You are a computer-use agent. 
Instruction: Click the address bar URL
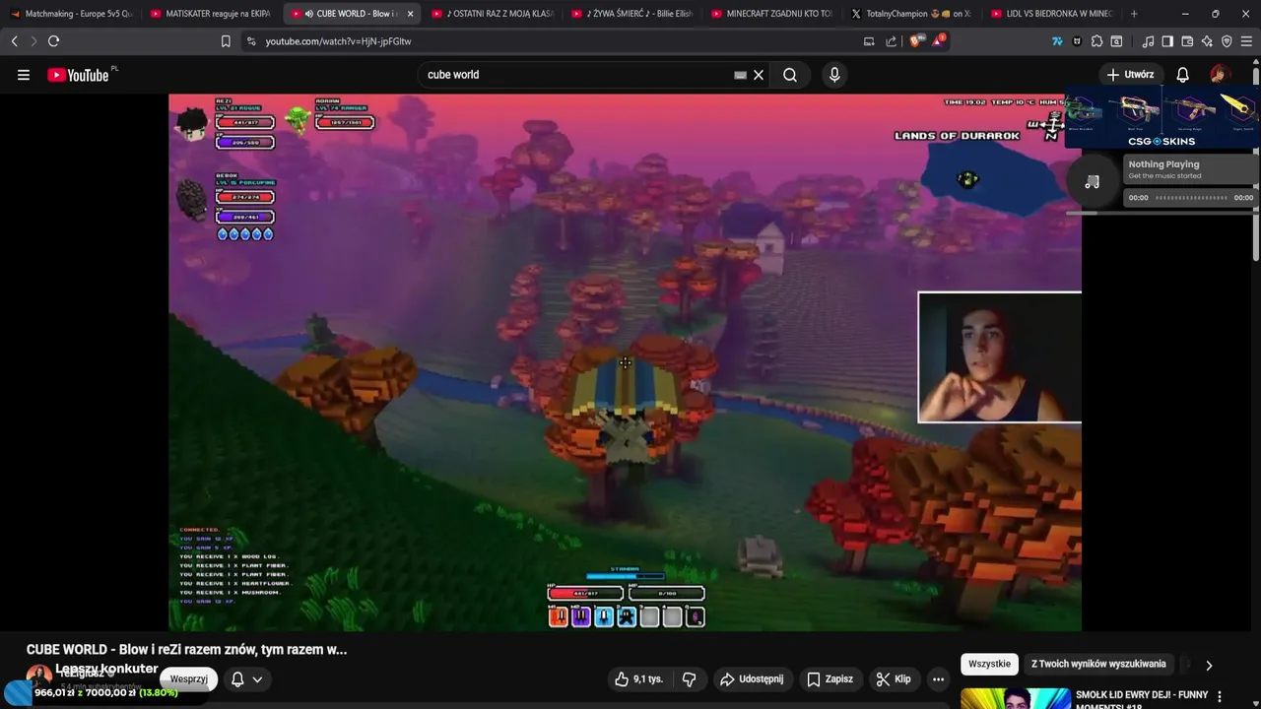(x=338, y=41)
